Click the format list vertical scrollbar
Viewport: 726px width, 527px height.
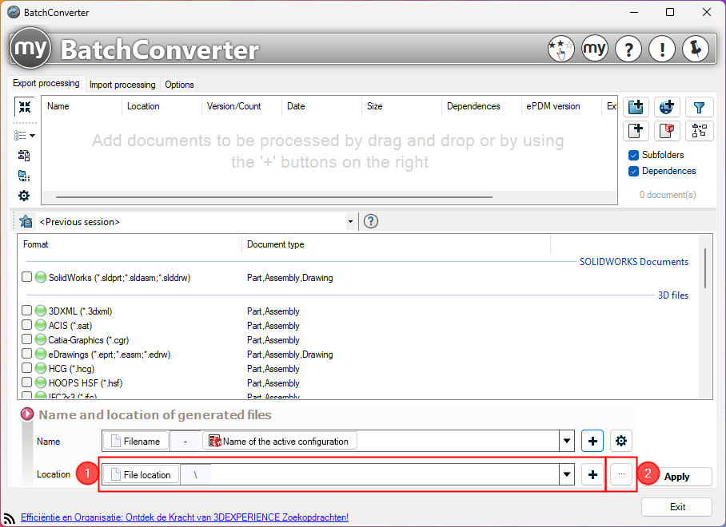click(x=706, y=268)
